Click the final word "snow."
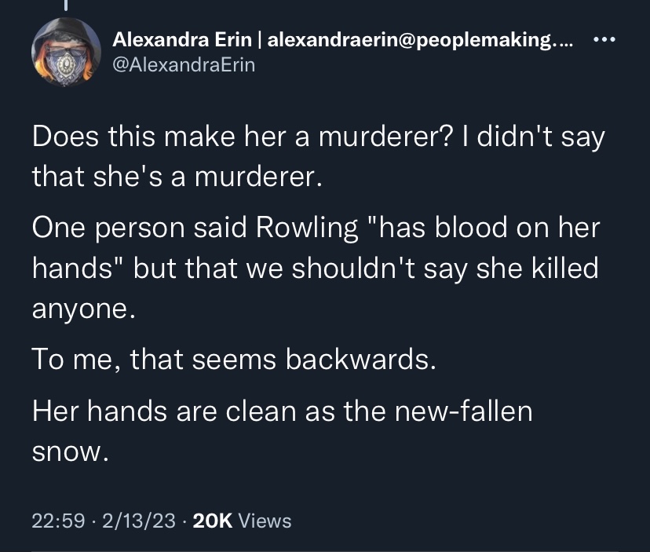Viewport: 650px width, 552px height. (71, 451)
